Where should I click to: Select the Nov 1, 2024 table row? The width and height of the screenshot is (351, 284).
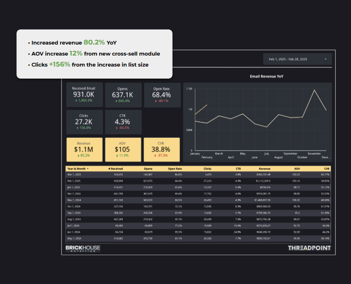[x=198, y=200]
